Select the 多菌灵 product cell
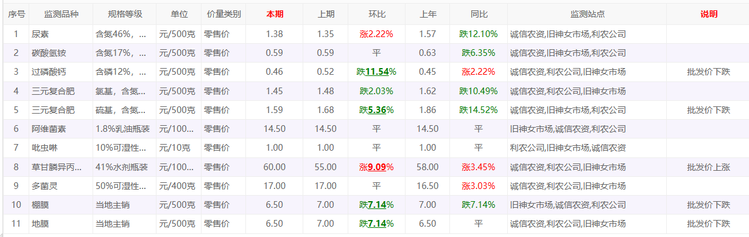The width and height of the screenshot is (749, 237). (x=45, y=186)
